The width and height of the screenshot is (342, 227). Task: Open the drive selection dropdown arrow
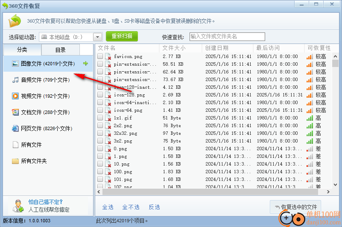click(x=98, y=37)
